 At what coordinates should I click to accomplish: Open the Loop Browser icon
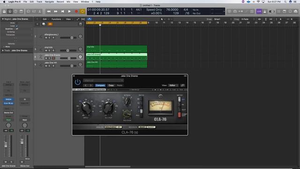pos(290,11)
